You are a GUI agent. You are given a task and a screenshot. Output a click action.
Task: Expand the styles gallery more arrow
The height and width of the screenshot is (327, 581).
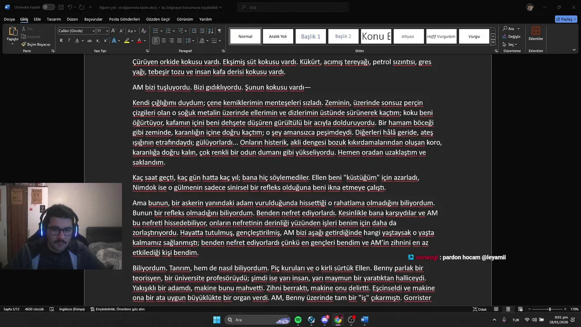coord(493,43)
